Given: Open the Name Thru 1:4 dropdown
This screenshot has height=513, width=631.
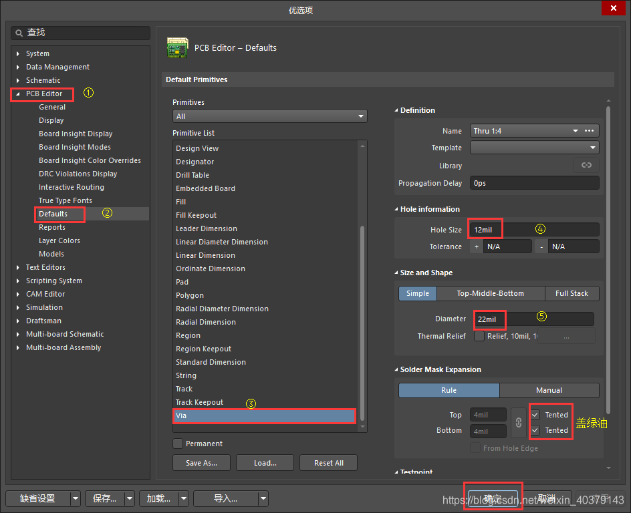Looking at the screenshot, I should tap(575, 131).
